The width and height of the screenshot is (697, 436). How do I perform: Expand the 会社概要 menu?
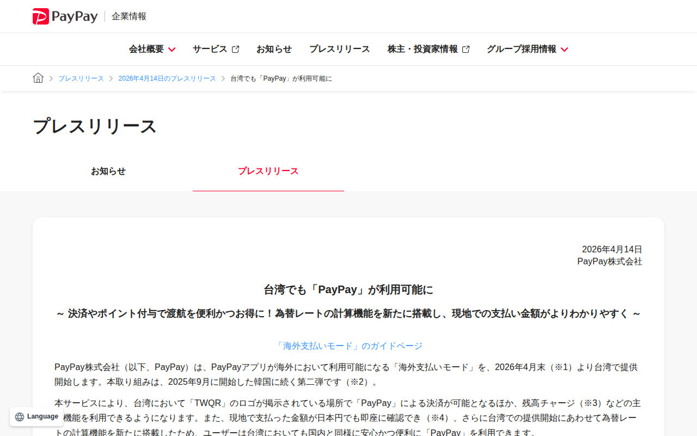point(152,49)
